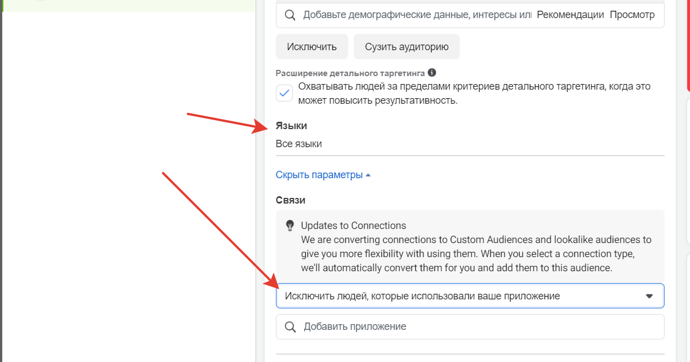Open the connection type dropdown arrow
This screenshot has height=362, width=690.
pyautogui.click(x=649, y=296)
